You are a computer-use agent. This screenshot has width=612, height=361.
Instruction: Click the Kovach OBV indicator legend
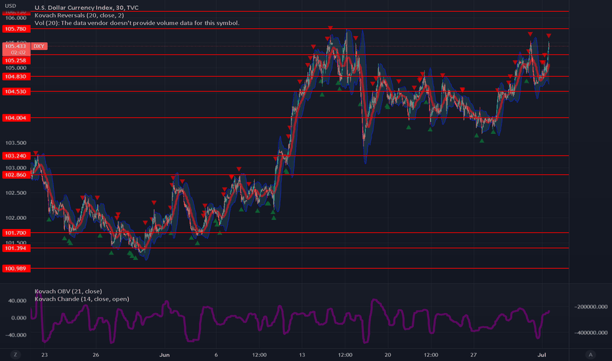[x=68, y=291]
